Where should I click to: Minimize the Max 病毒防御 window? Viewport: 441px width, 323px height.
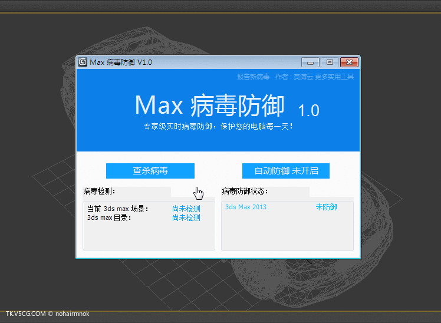click(x=310, y=62)
